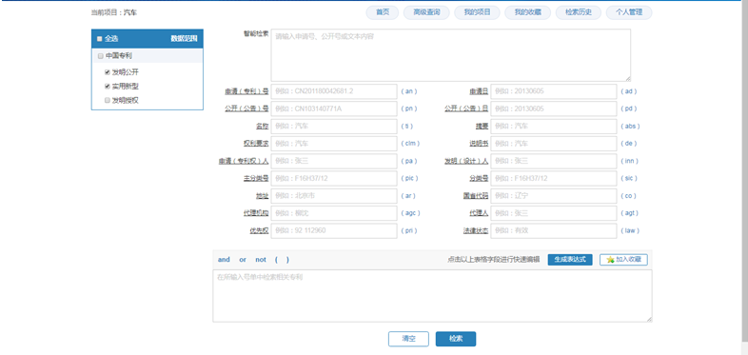Image resolution: width=748 pixels, height=355 pixels.
Task: Toggle the 全选 select-all checkbox
Action: click(x=100, y=39)
